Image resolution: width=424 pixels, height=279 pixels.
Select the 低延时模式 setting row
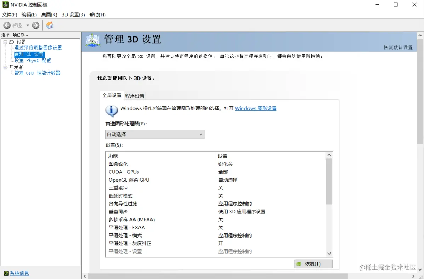(216, 196)
